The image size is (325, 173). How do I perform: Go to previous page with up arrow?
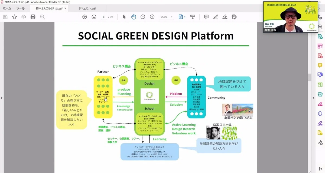(x=84, y=17)
